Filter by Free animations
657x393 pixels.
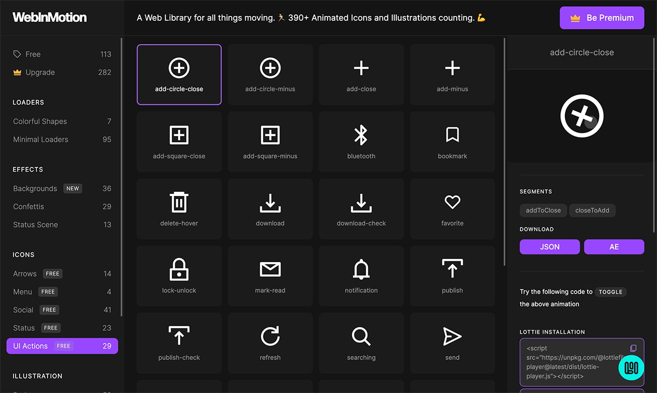click(33, 54)
